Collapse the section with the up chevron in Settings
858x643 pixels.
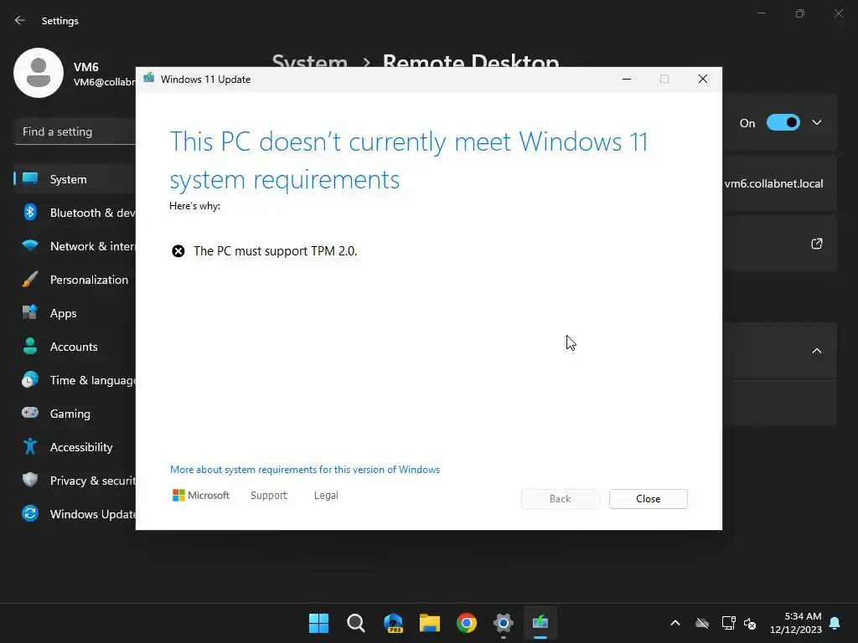click(817, 351)
